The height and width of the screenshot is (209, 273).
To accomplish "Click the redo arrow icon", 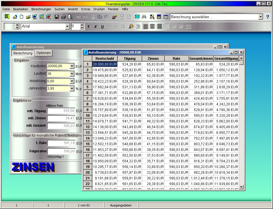I will [x=85, y=17].
